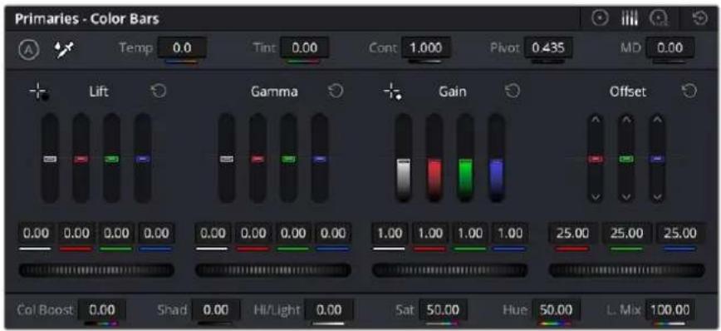Switch to color wheels mode icon

click(x=600, y=18)
